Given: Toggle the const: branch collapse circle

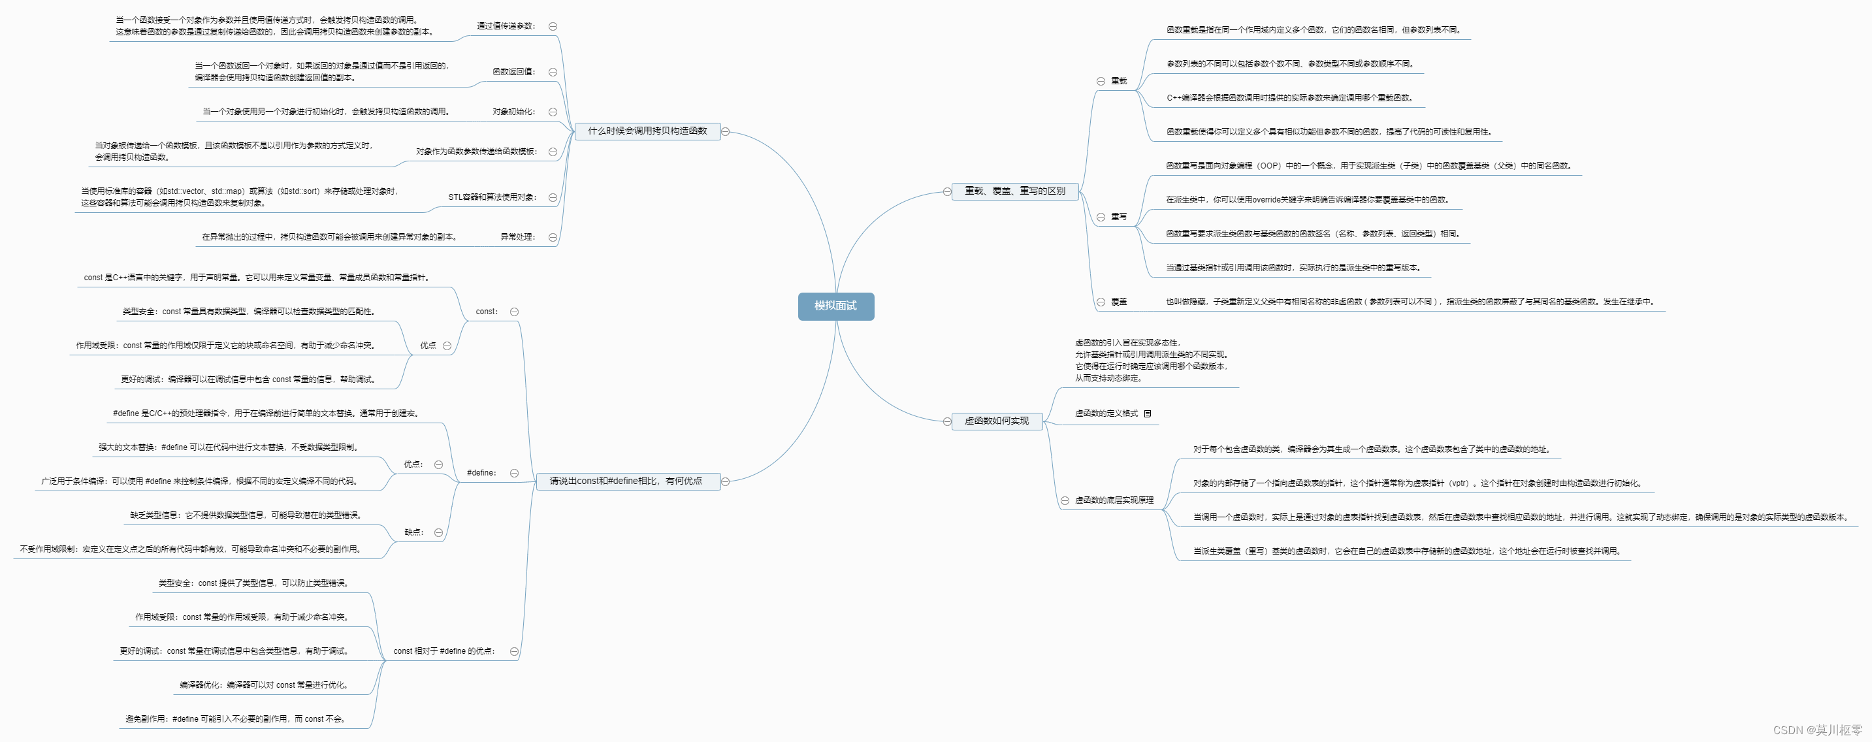Looking at the screenshot, I should tap(515, 312).
